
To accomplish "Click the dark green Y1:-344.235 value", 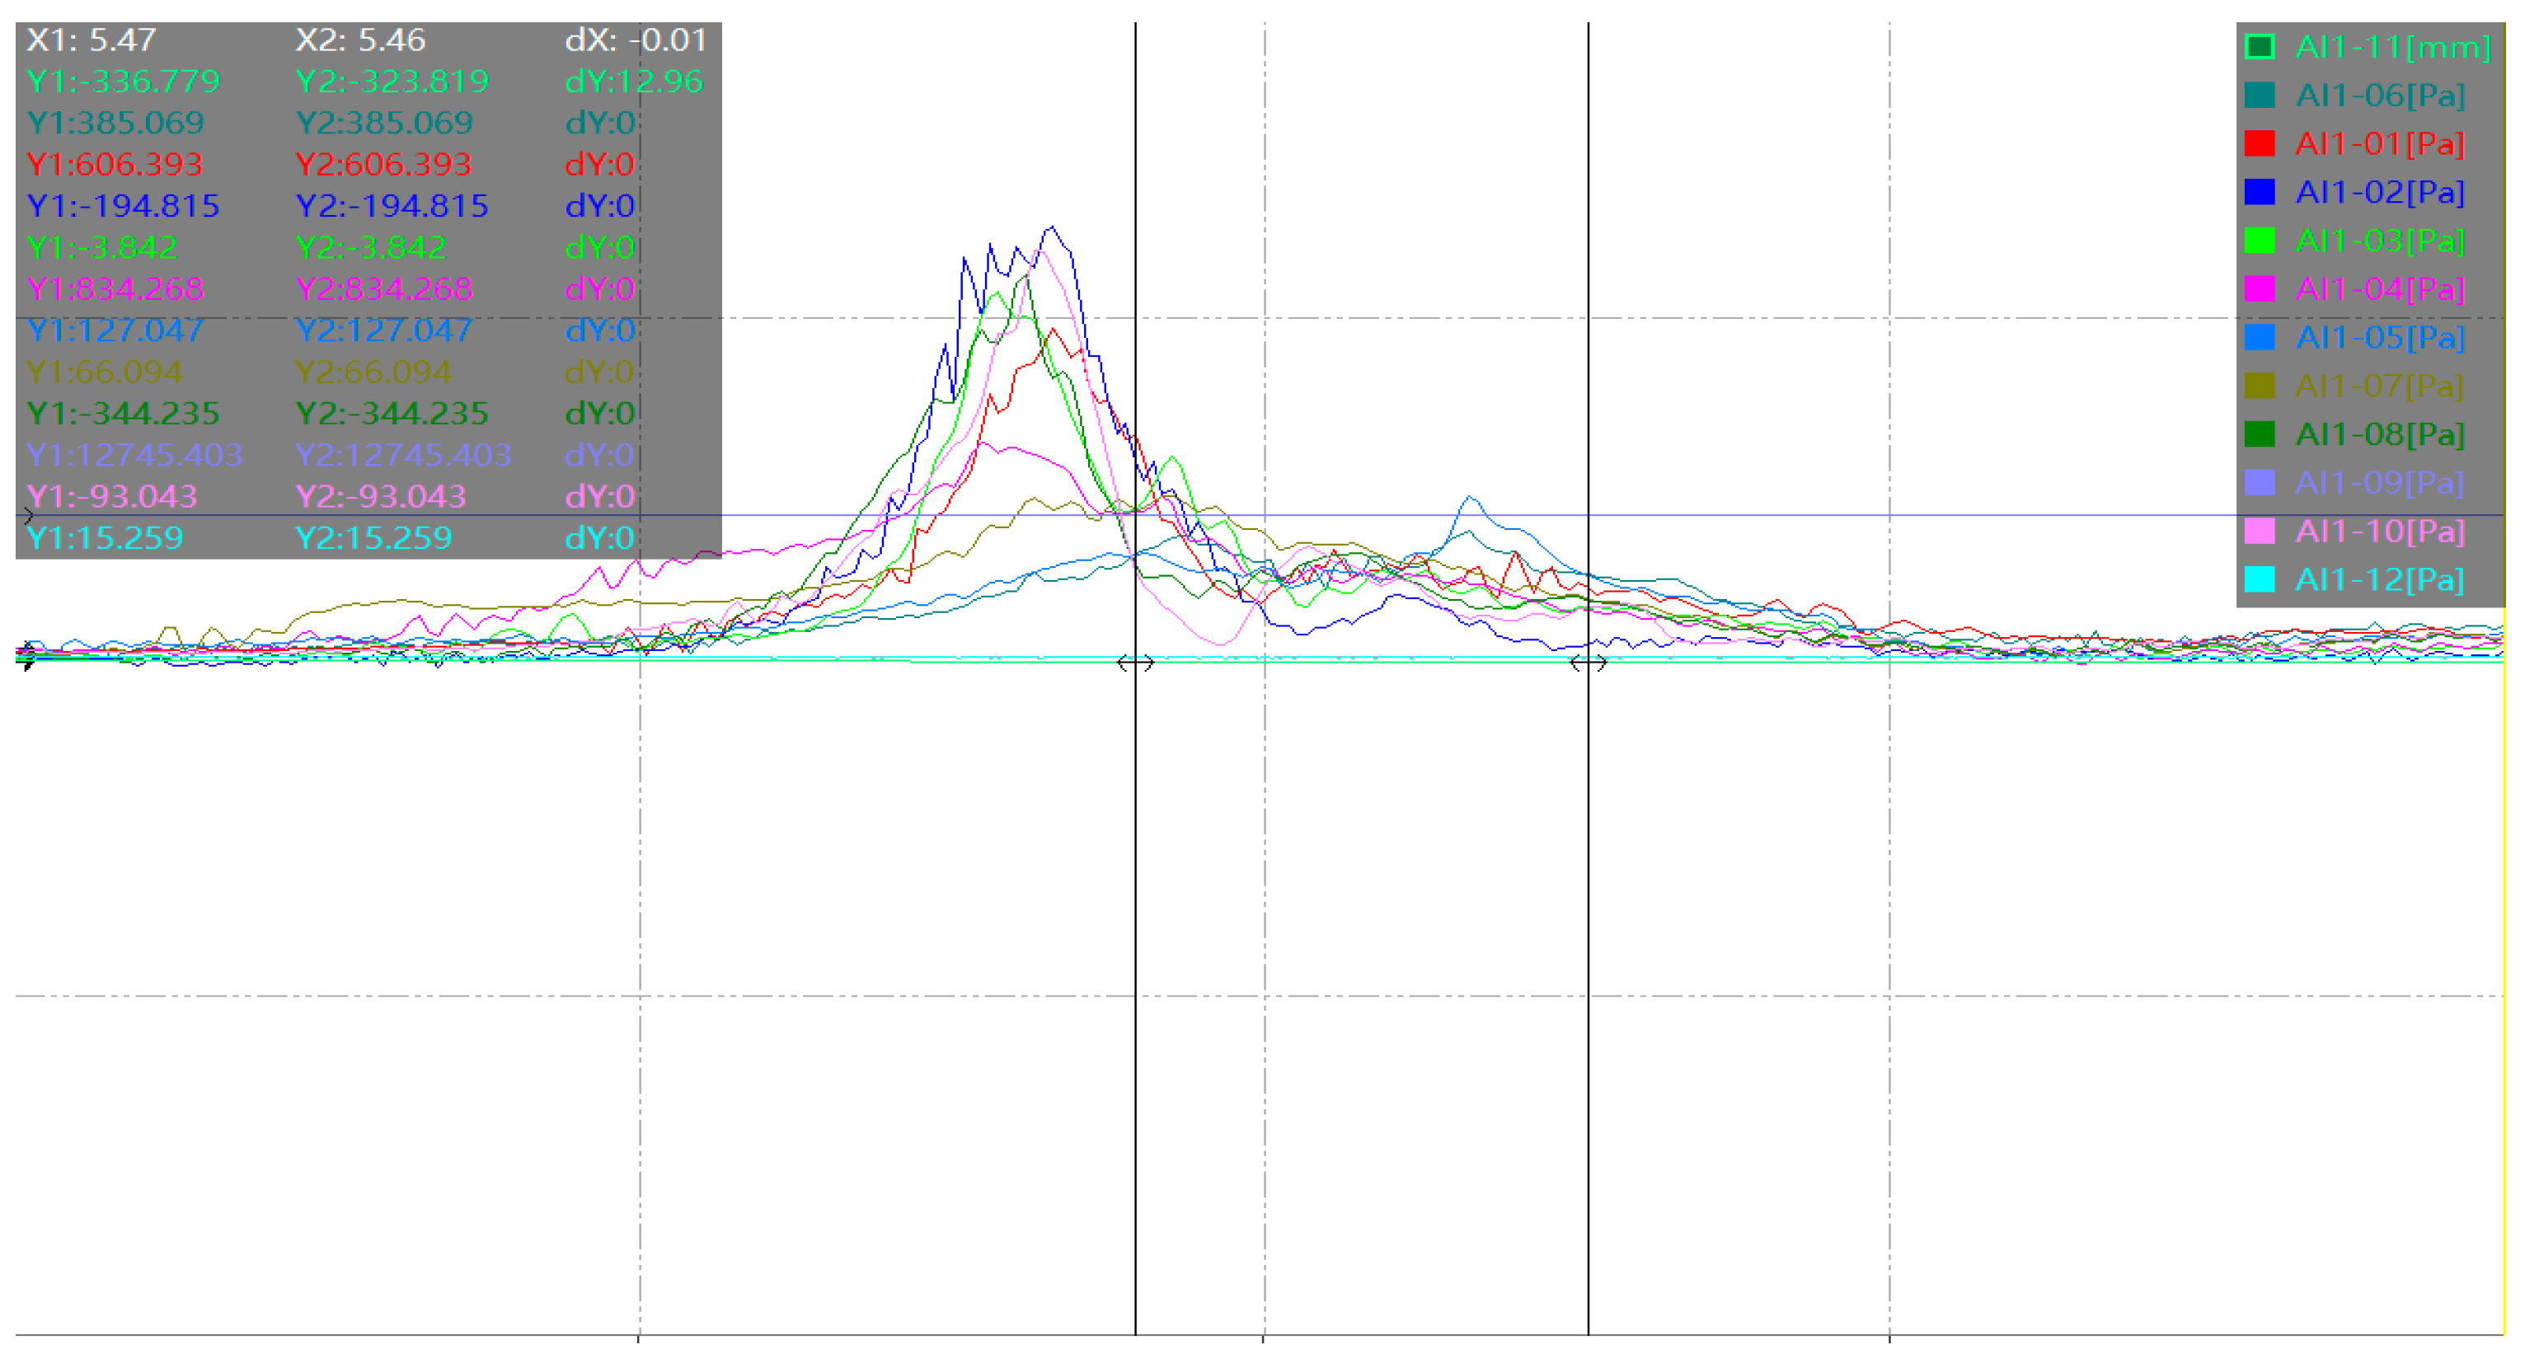I will (124, 414).
